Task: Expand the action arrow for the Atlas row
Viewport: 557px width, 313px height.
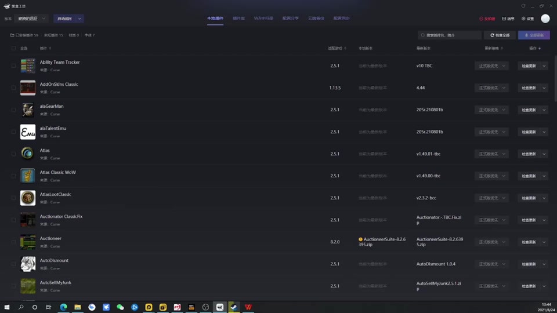Action: point(544,154)
